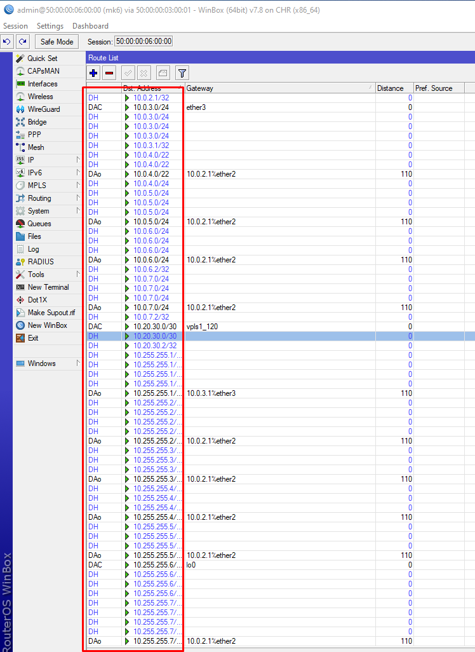This screenshot has height=652, width=475.
Task: Expand the IP submenu
Action: click(48, 160)
